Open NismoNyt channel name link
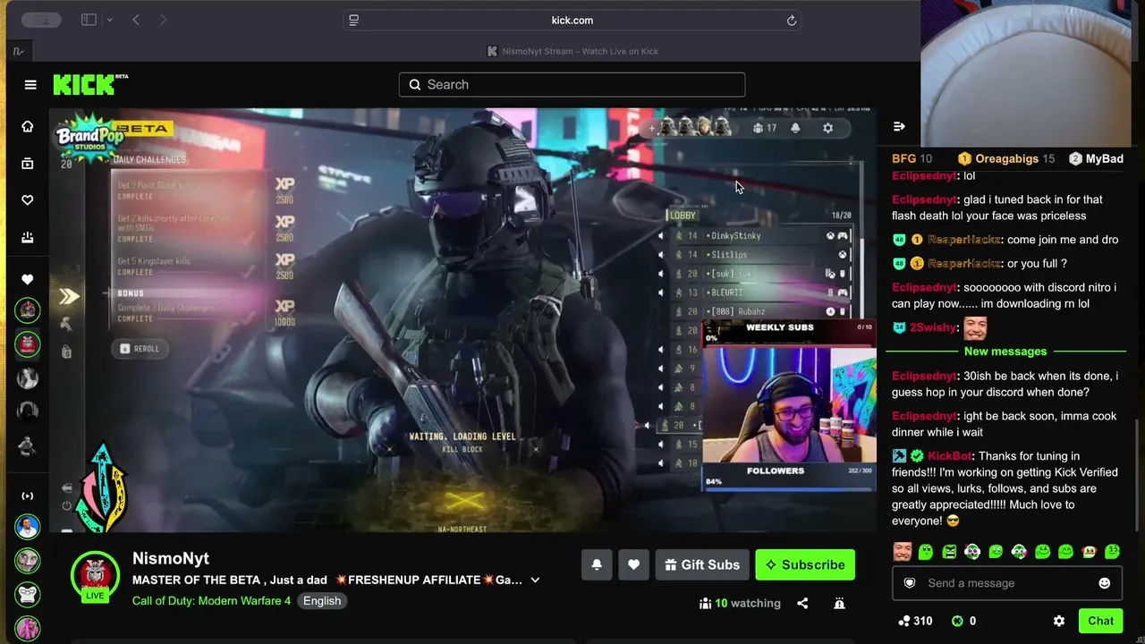This screenshot has height=644, width=1145. click(x=171, y=558)
